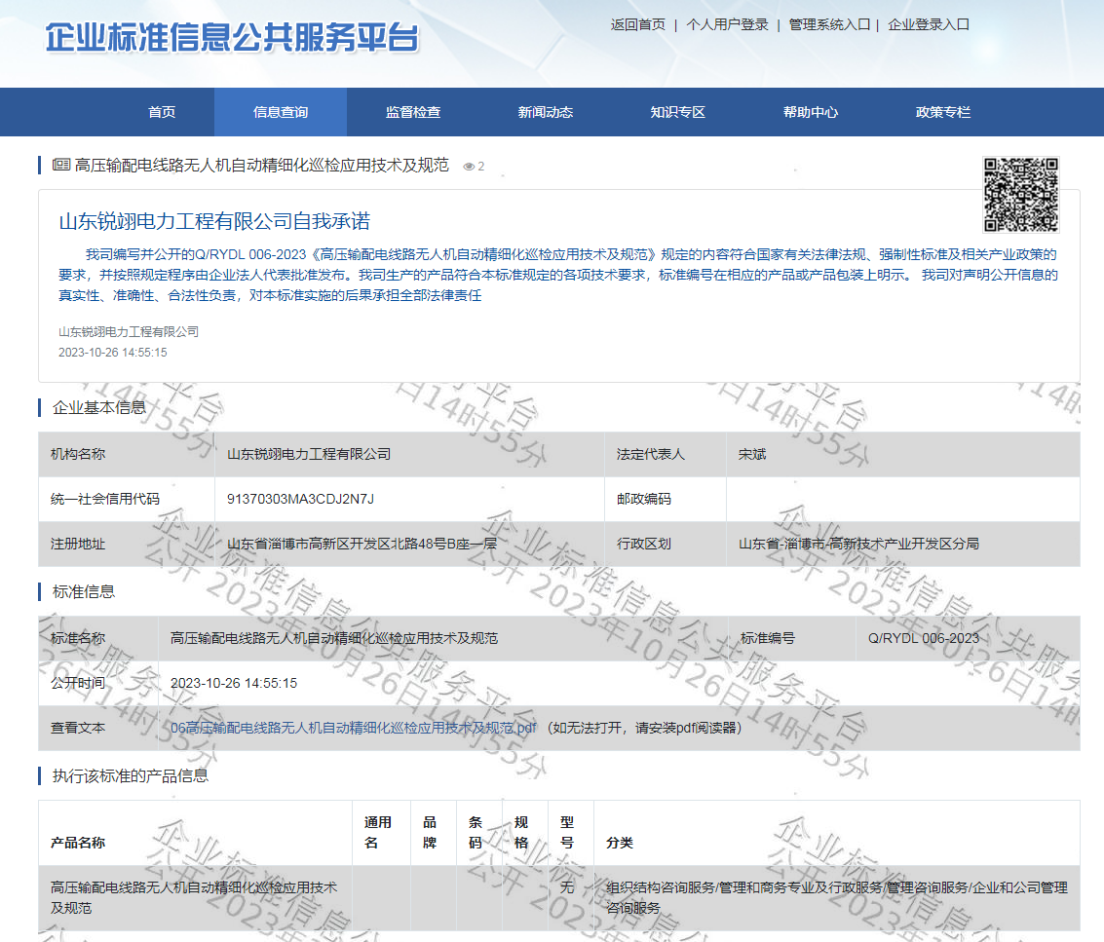This screenshot has width=1104, height=942.
Task: Click the eye view-count icon
Action: point(469,167)
